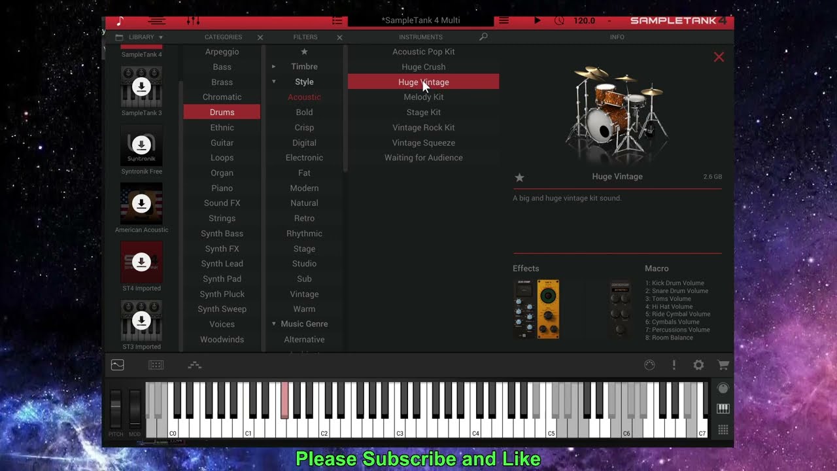Click the PITCH wheel
837x471 pixels.
(116, 409)
